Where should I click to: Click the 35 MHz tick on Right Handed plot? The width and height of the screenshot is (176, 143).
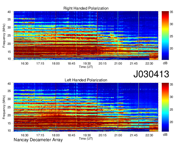pos(9,19)
